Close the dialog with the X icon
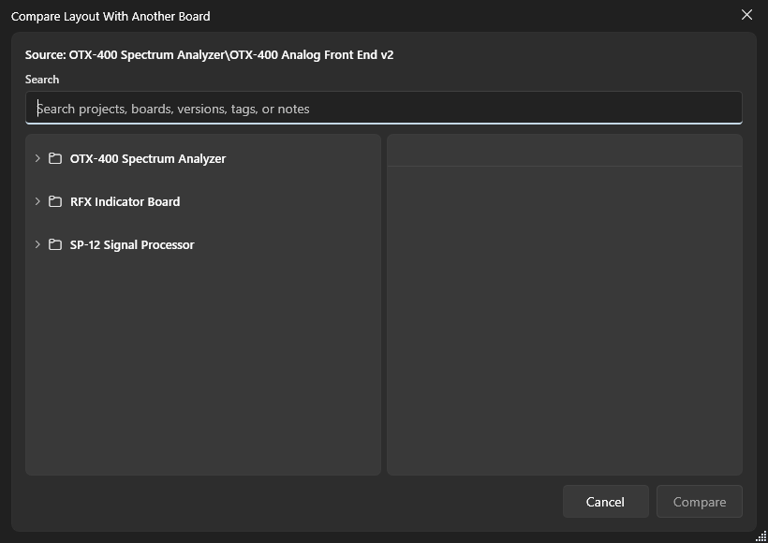This screenshot has height=543, width=768. (746, 15)
